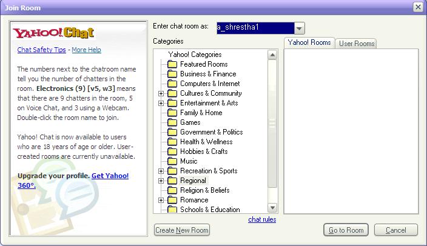This screenshot has height=246, width=427.
Task: Select the Government & Politics category label
Action: click(212, 132)
